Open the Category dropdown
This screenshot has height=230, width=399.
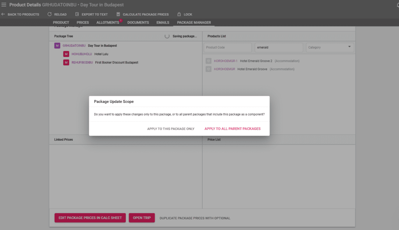tap(330, 47)
